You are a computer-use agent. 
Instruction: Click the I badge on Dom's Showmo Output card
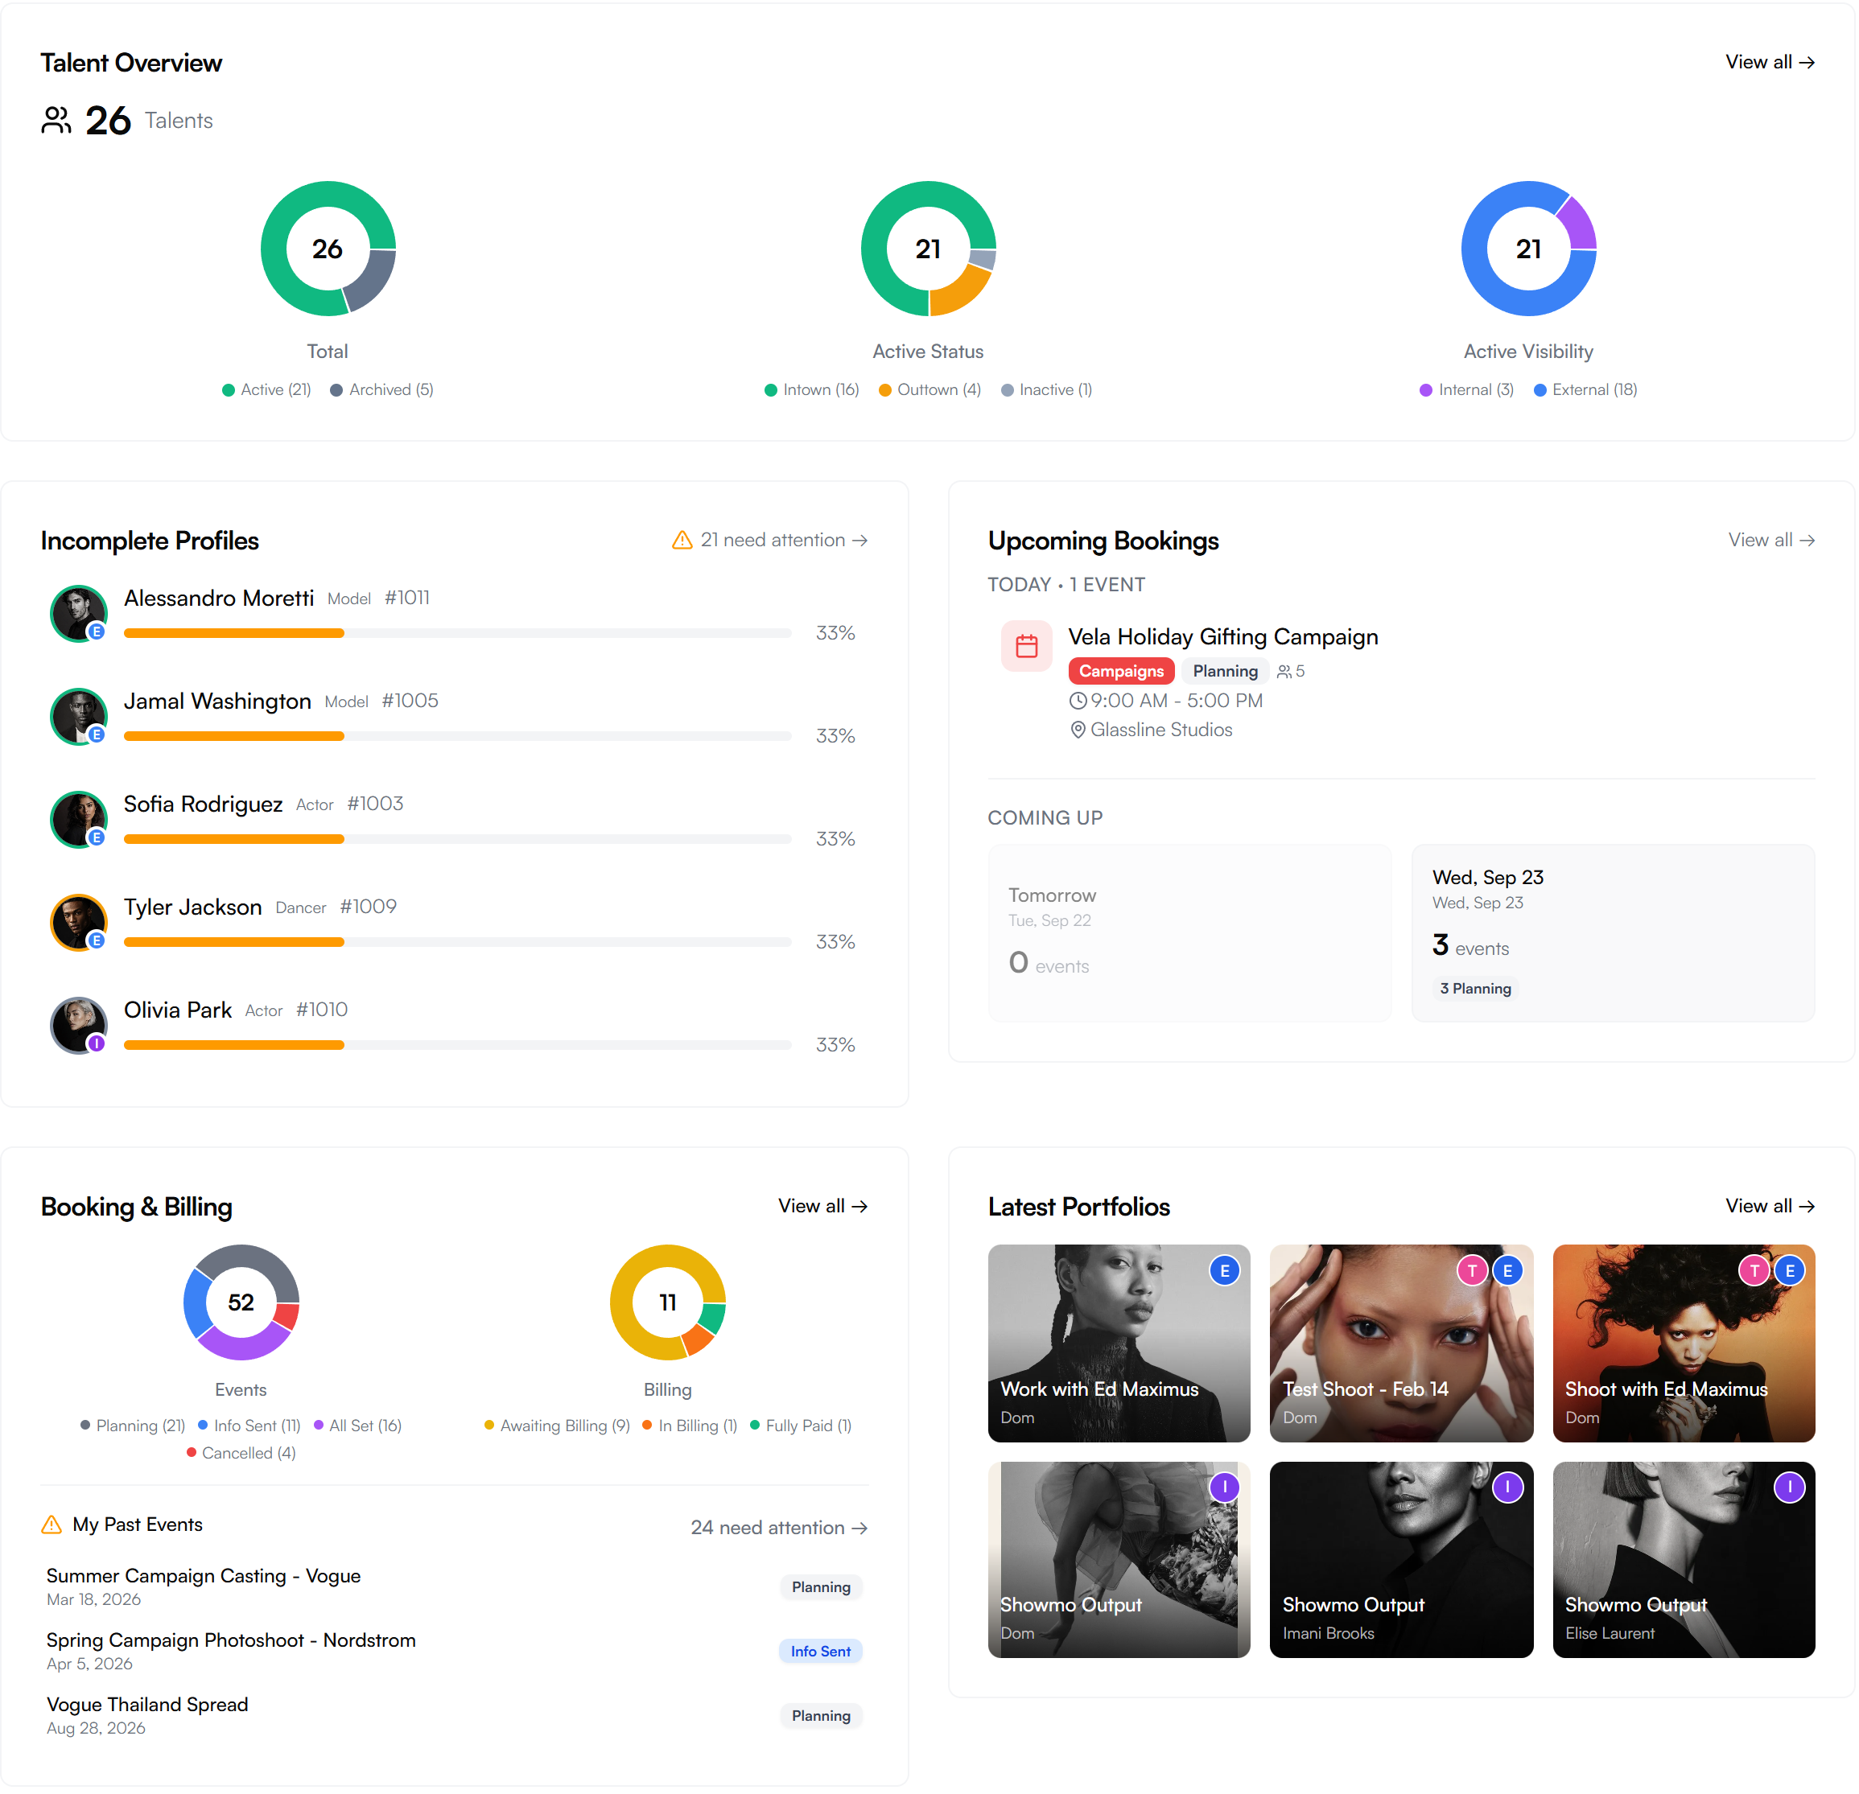pos(1225,1487)
